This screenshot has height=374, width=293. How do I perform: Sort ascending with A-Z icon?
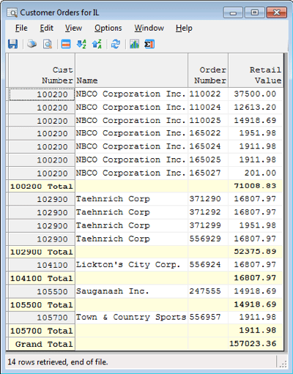(x=81, y=44)
